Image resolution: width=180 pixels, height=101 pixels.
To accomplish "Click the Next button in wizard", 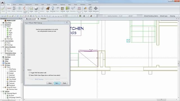I will point(57,83).
